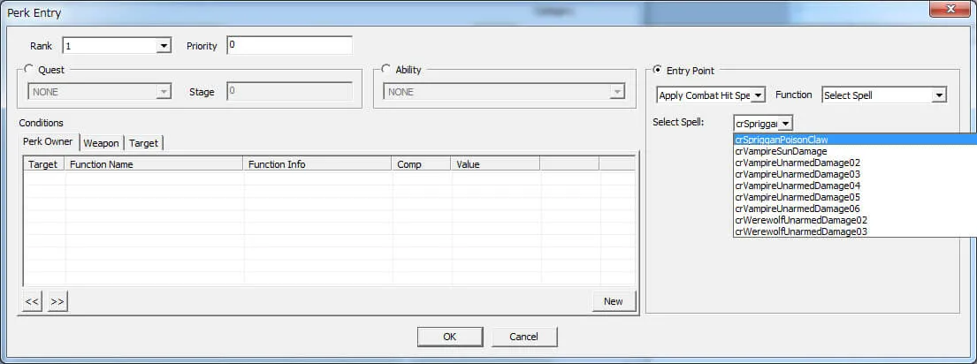Viewport: 977px width, 364px height.
Task: Click the Function Name column header
Action: tap(154, 164)
